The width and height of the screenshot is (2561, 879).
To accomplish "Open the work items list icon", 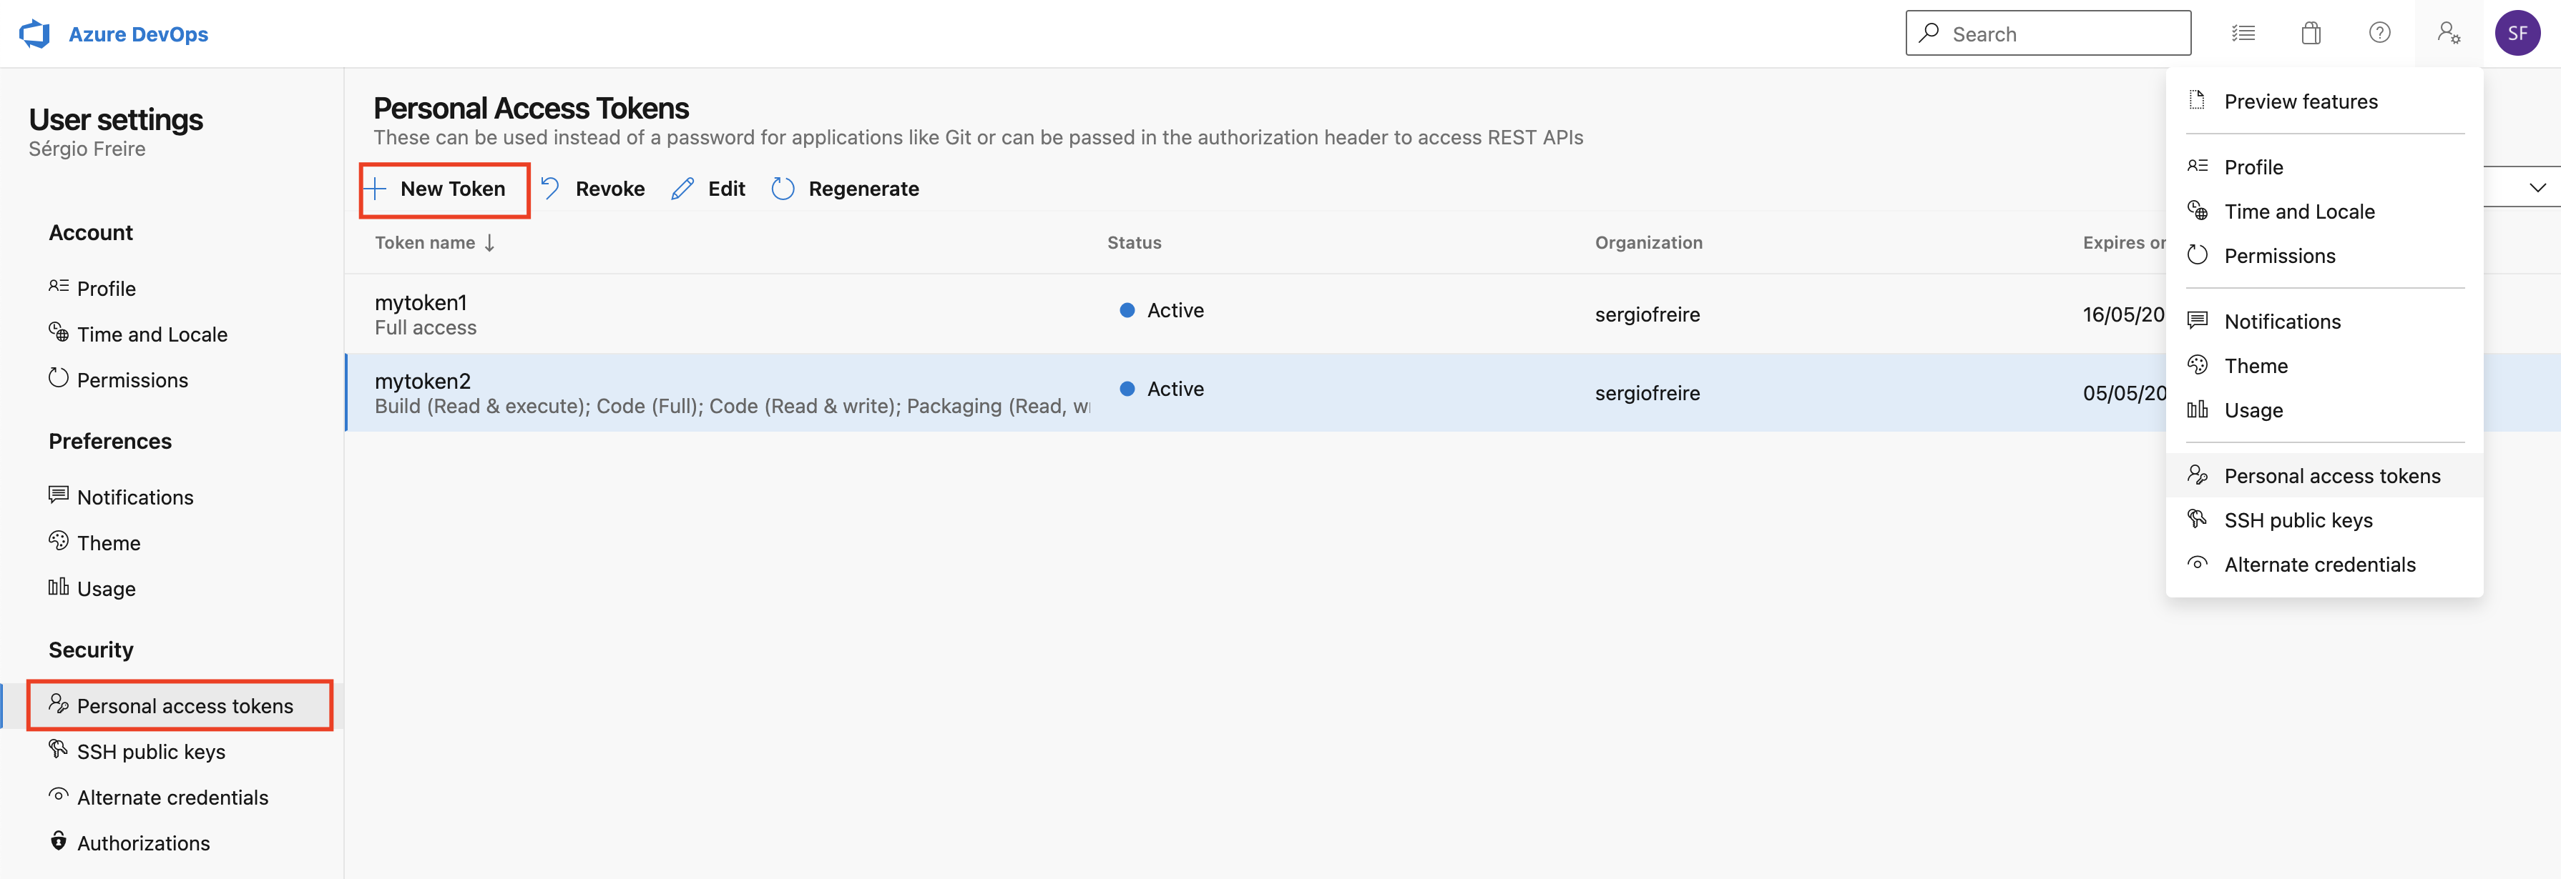I will [x=2243, y=34].
